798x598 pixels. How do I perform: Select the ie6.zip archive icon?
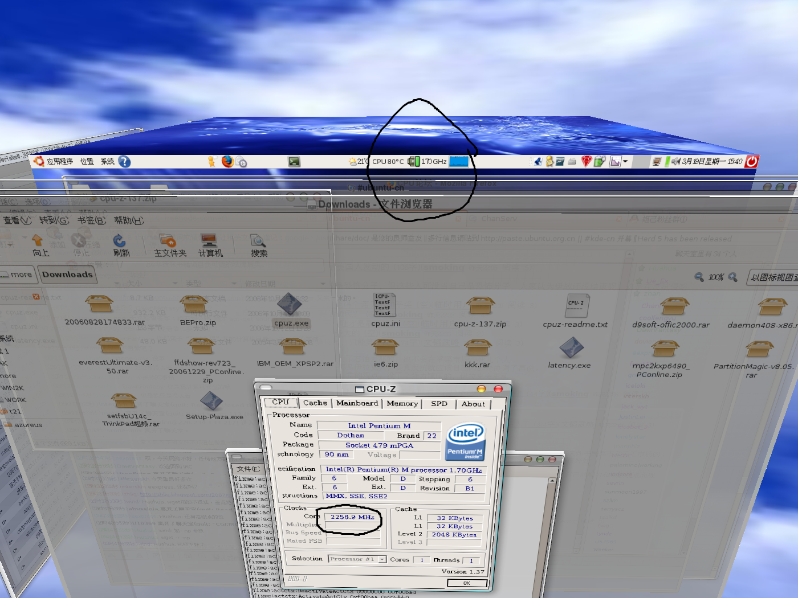coord(385,347)
